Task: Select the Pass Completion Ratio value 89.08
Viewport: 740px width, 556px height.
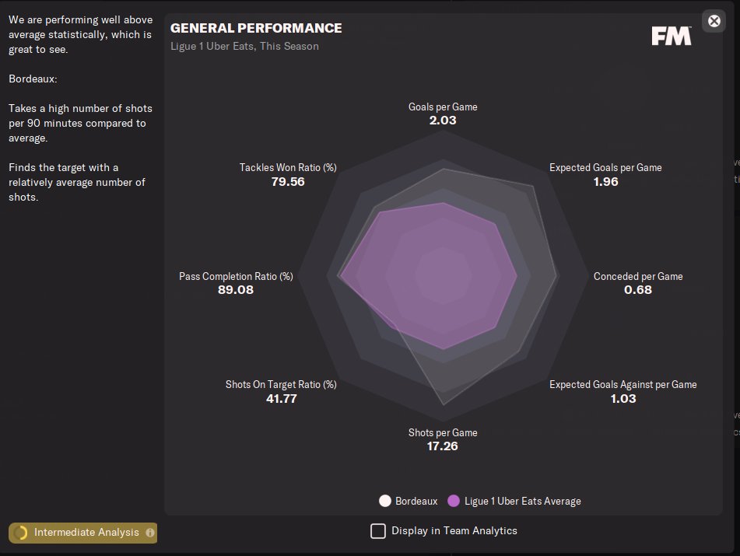Action: [236, 290]
